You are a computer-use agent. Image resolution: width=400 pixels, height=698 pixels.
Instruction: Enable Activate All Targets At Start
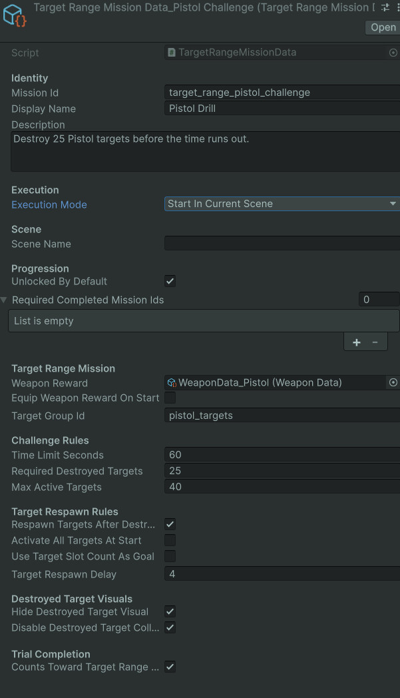pyautogui.click(x=170, y=540)
